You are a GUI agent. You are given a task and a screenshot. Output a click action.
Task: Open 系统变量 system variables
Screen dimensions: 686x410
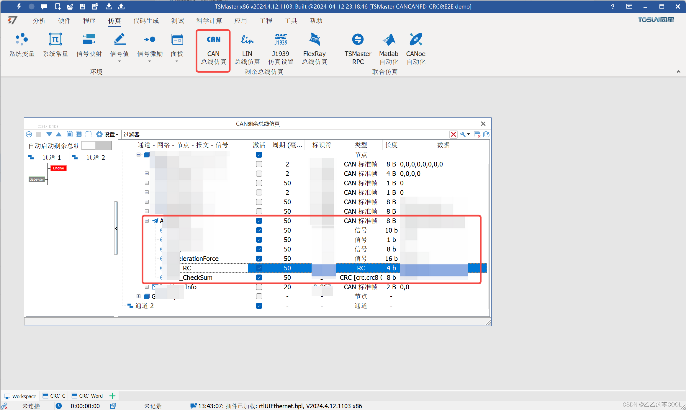[x=22, y=45]
